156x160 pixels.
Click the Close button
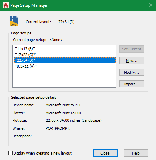(105, 153)
